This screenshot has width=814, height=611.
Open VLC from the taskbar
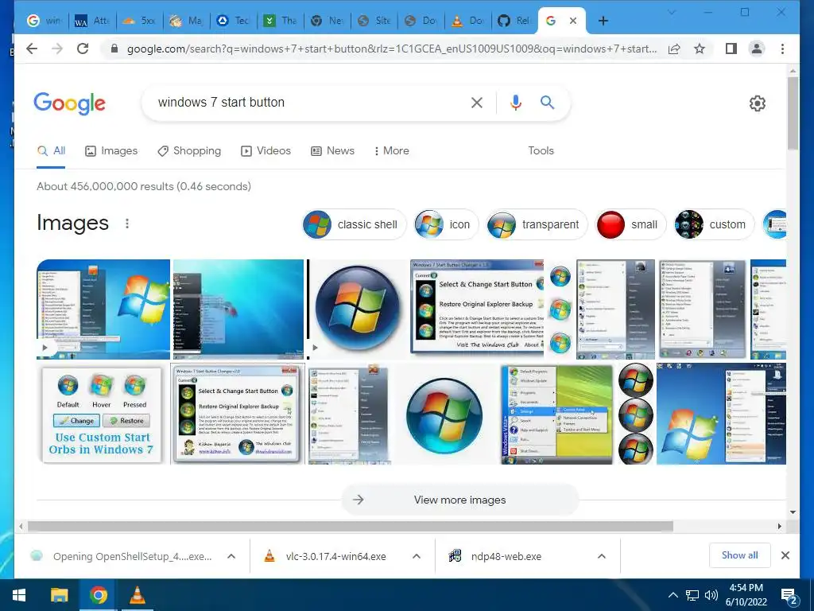click(137, 595)
